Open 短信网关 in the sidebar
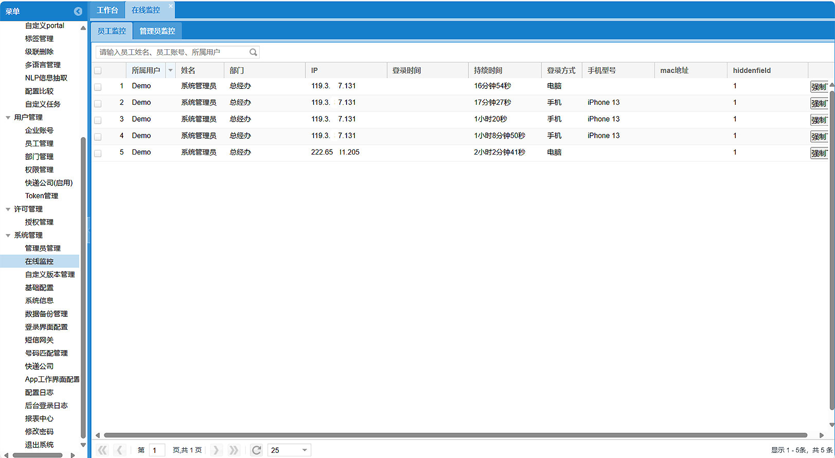 [x=39, y=340]
